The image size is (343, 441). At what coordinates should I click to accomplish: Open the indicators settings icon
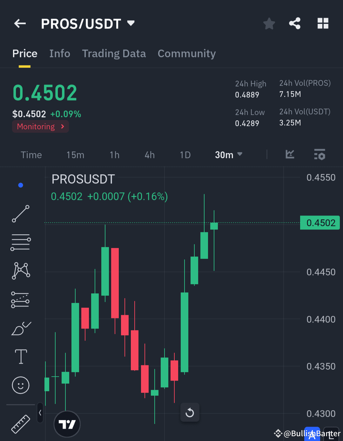[x=319, y=155]
